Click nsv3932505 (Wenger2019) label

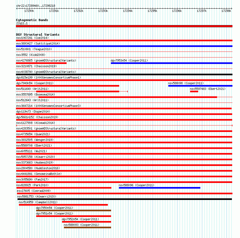[35, 140]
